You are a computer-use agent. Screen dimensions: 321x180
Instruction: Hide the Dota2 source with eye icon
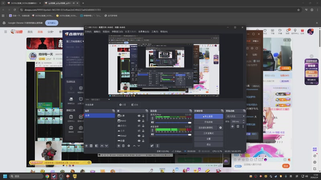click(x=139, y=136)
